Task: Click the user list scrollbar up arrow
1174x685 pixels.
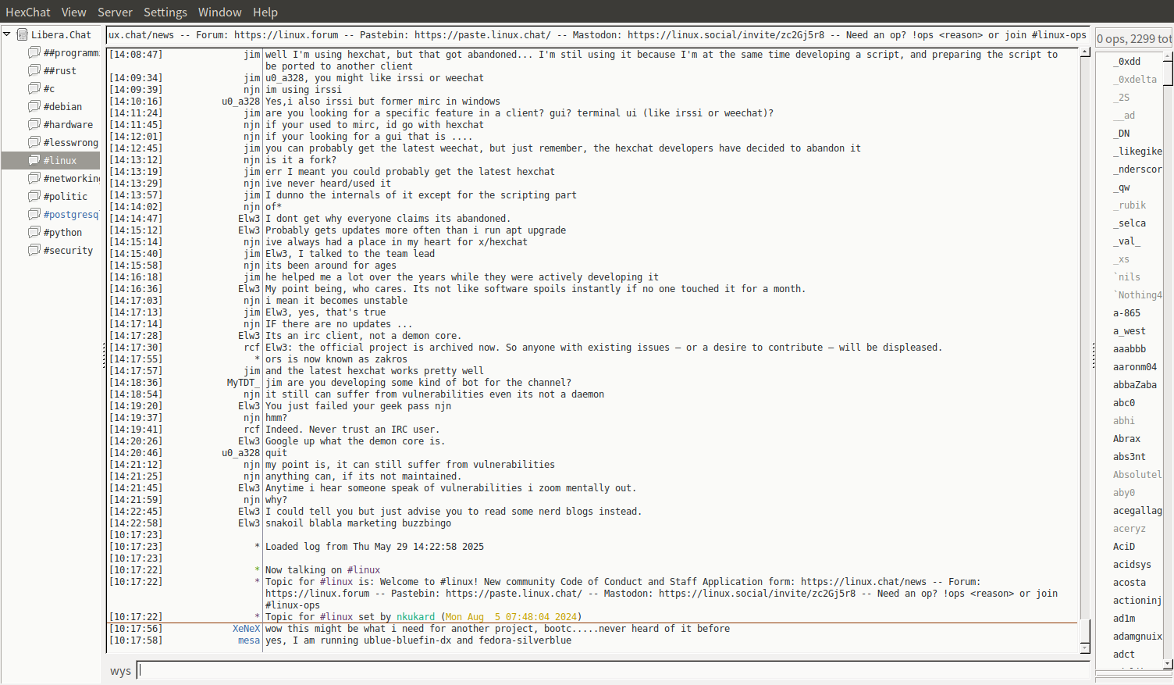Action: [x=1168, y=57]
